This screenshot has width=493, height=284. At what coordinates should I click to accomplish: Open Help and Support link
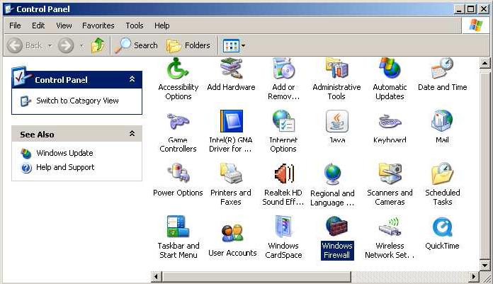click(65, 167)
